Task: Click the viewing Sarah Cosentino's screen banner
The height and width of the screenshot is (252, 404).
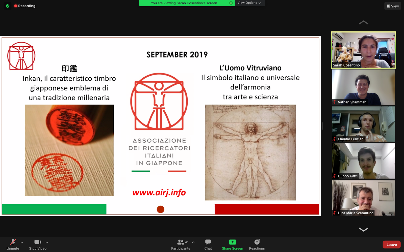Action: coord(184,3)
